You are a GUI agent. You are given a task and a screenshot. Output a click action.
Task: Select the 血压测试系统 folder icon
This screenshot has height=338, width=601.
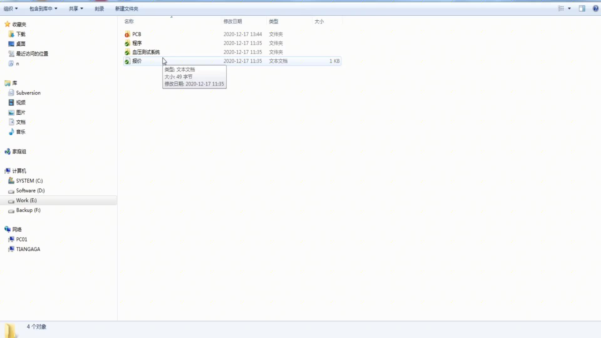point(127,52)
